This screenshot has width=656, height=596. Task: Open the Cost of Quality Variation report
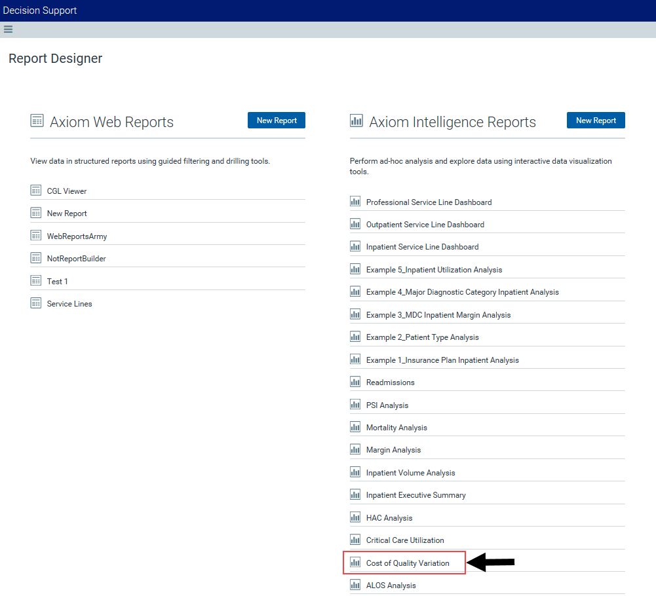coord(408,563)
